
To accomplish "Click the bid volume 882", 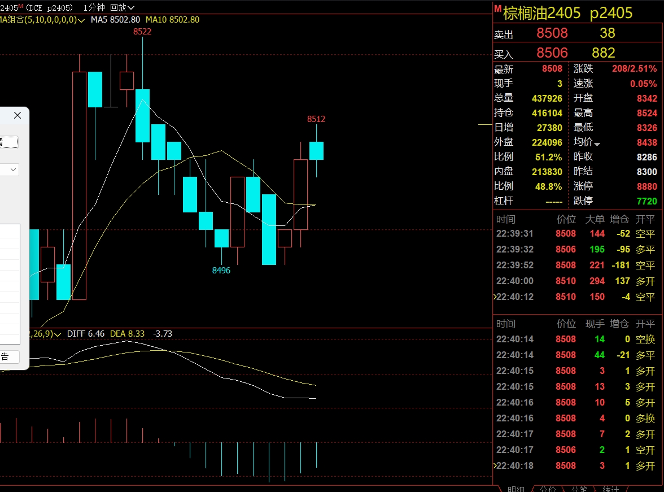I will pos(604,53).
